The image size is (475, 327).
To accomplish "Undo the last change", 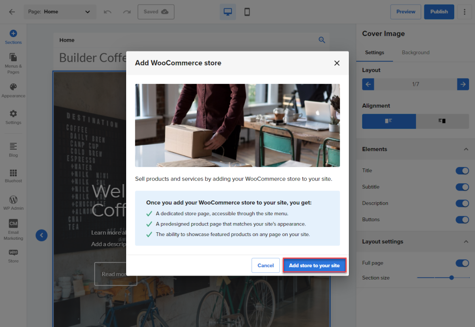I will click(108, 12).
